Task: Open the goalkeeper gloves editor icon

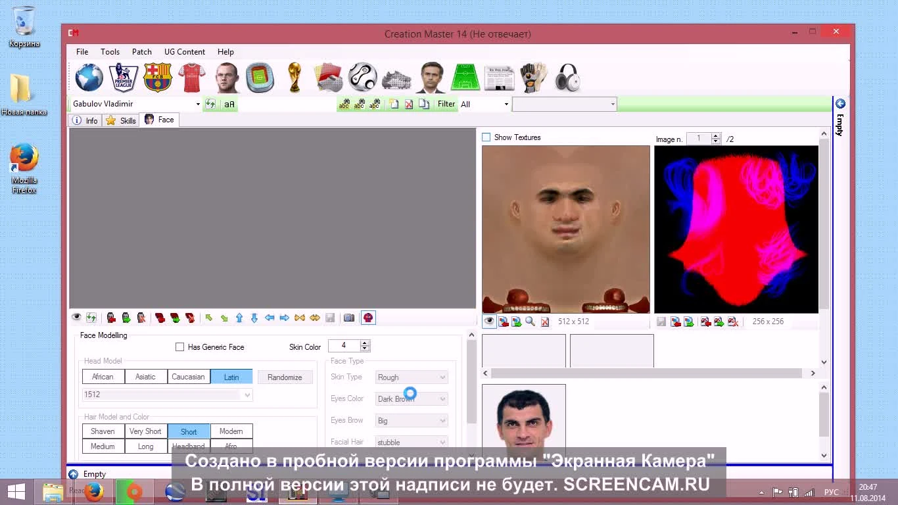Action: tap(533, 77)
